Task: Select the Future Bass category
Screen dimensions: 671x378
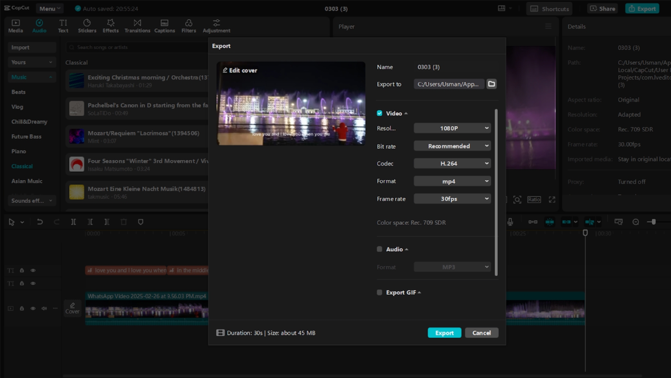Action: pos(26,136)
